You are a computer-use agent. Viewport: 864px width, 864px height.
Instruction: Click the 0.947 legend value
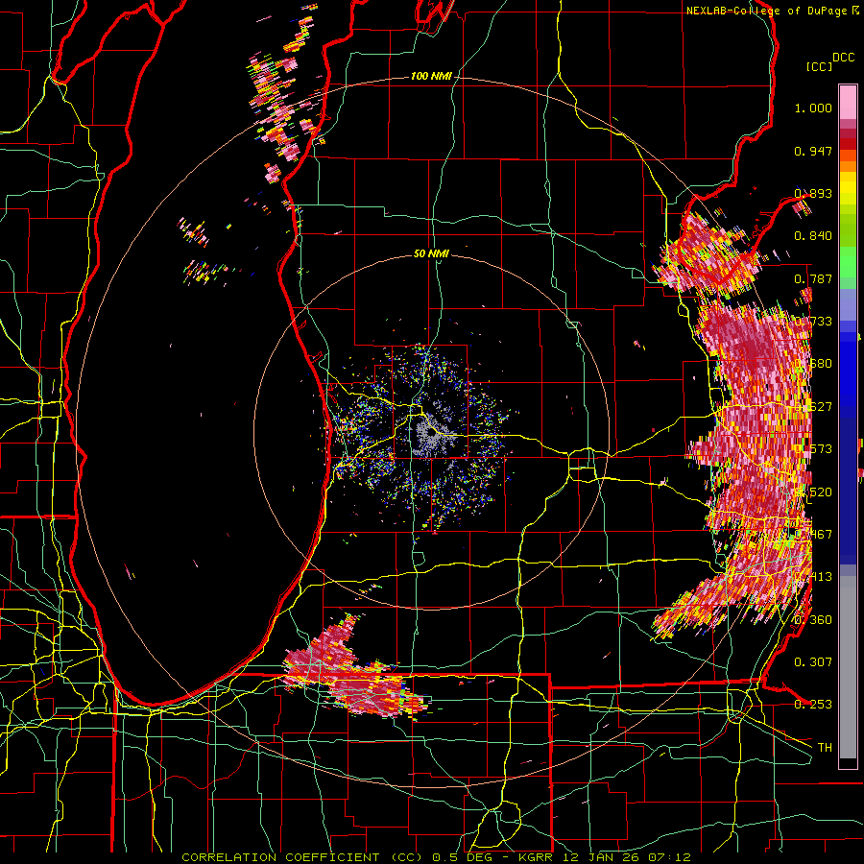click(813, 151)
